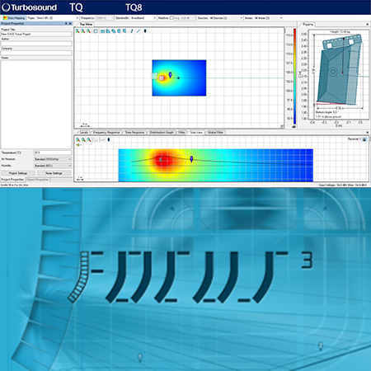The height and width of the screenshot is (371, 371).
Task: Enable the Relative checkbox
Action: tap(171, 18)
